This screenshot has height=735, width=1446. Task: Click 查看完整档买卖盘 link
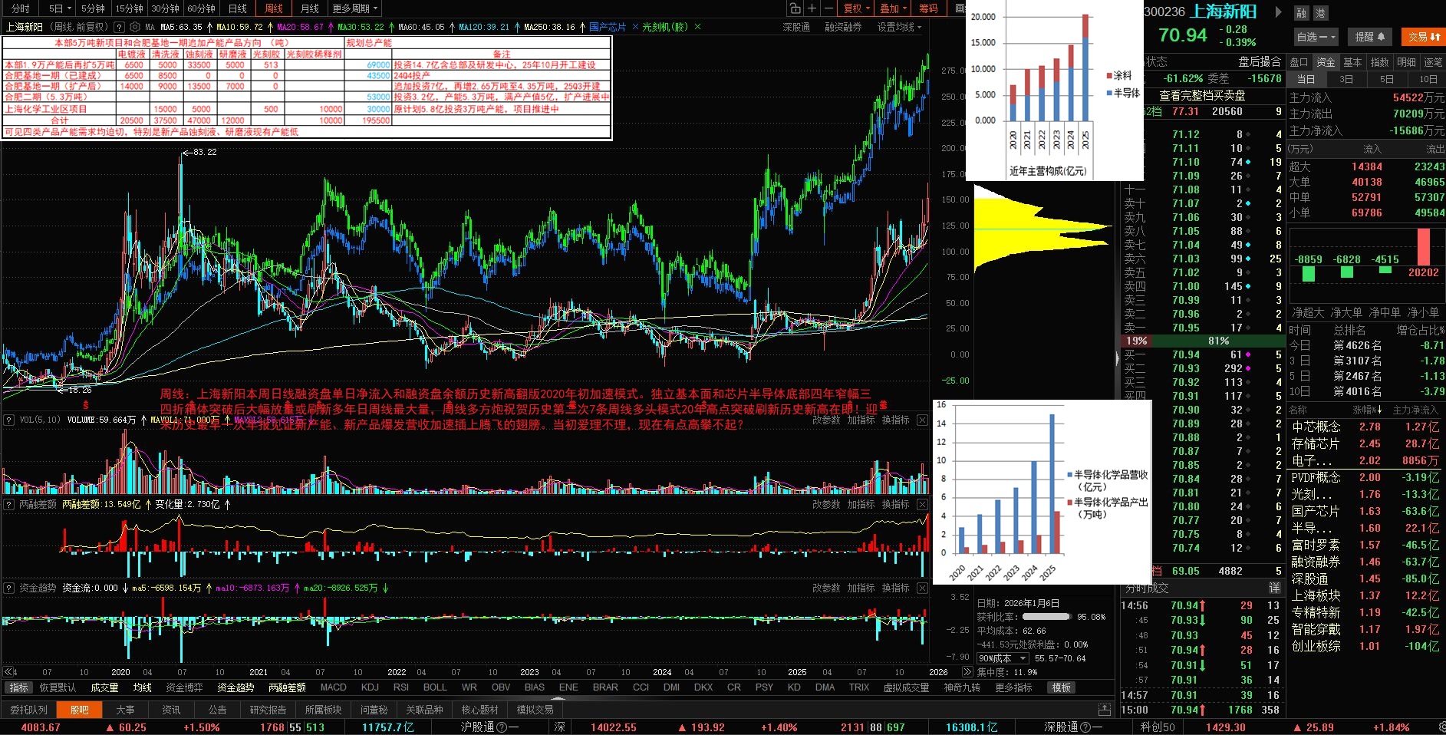(x=1202, y=95)
